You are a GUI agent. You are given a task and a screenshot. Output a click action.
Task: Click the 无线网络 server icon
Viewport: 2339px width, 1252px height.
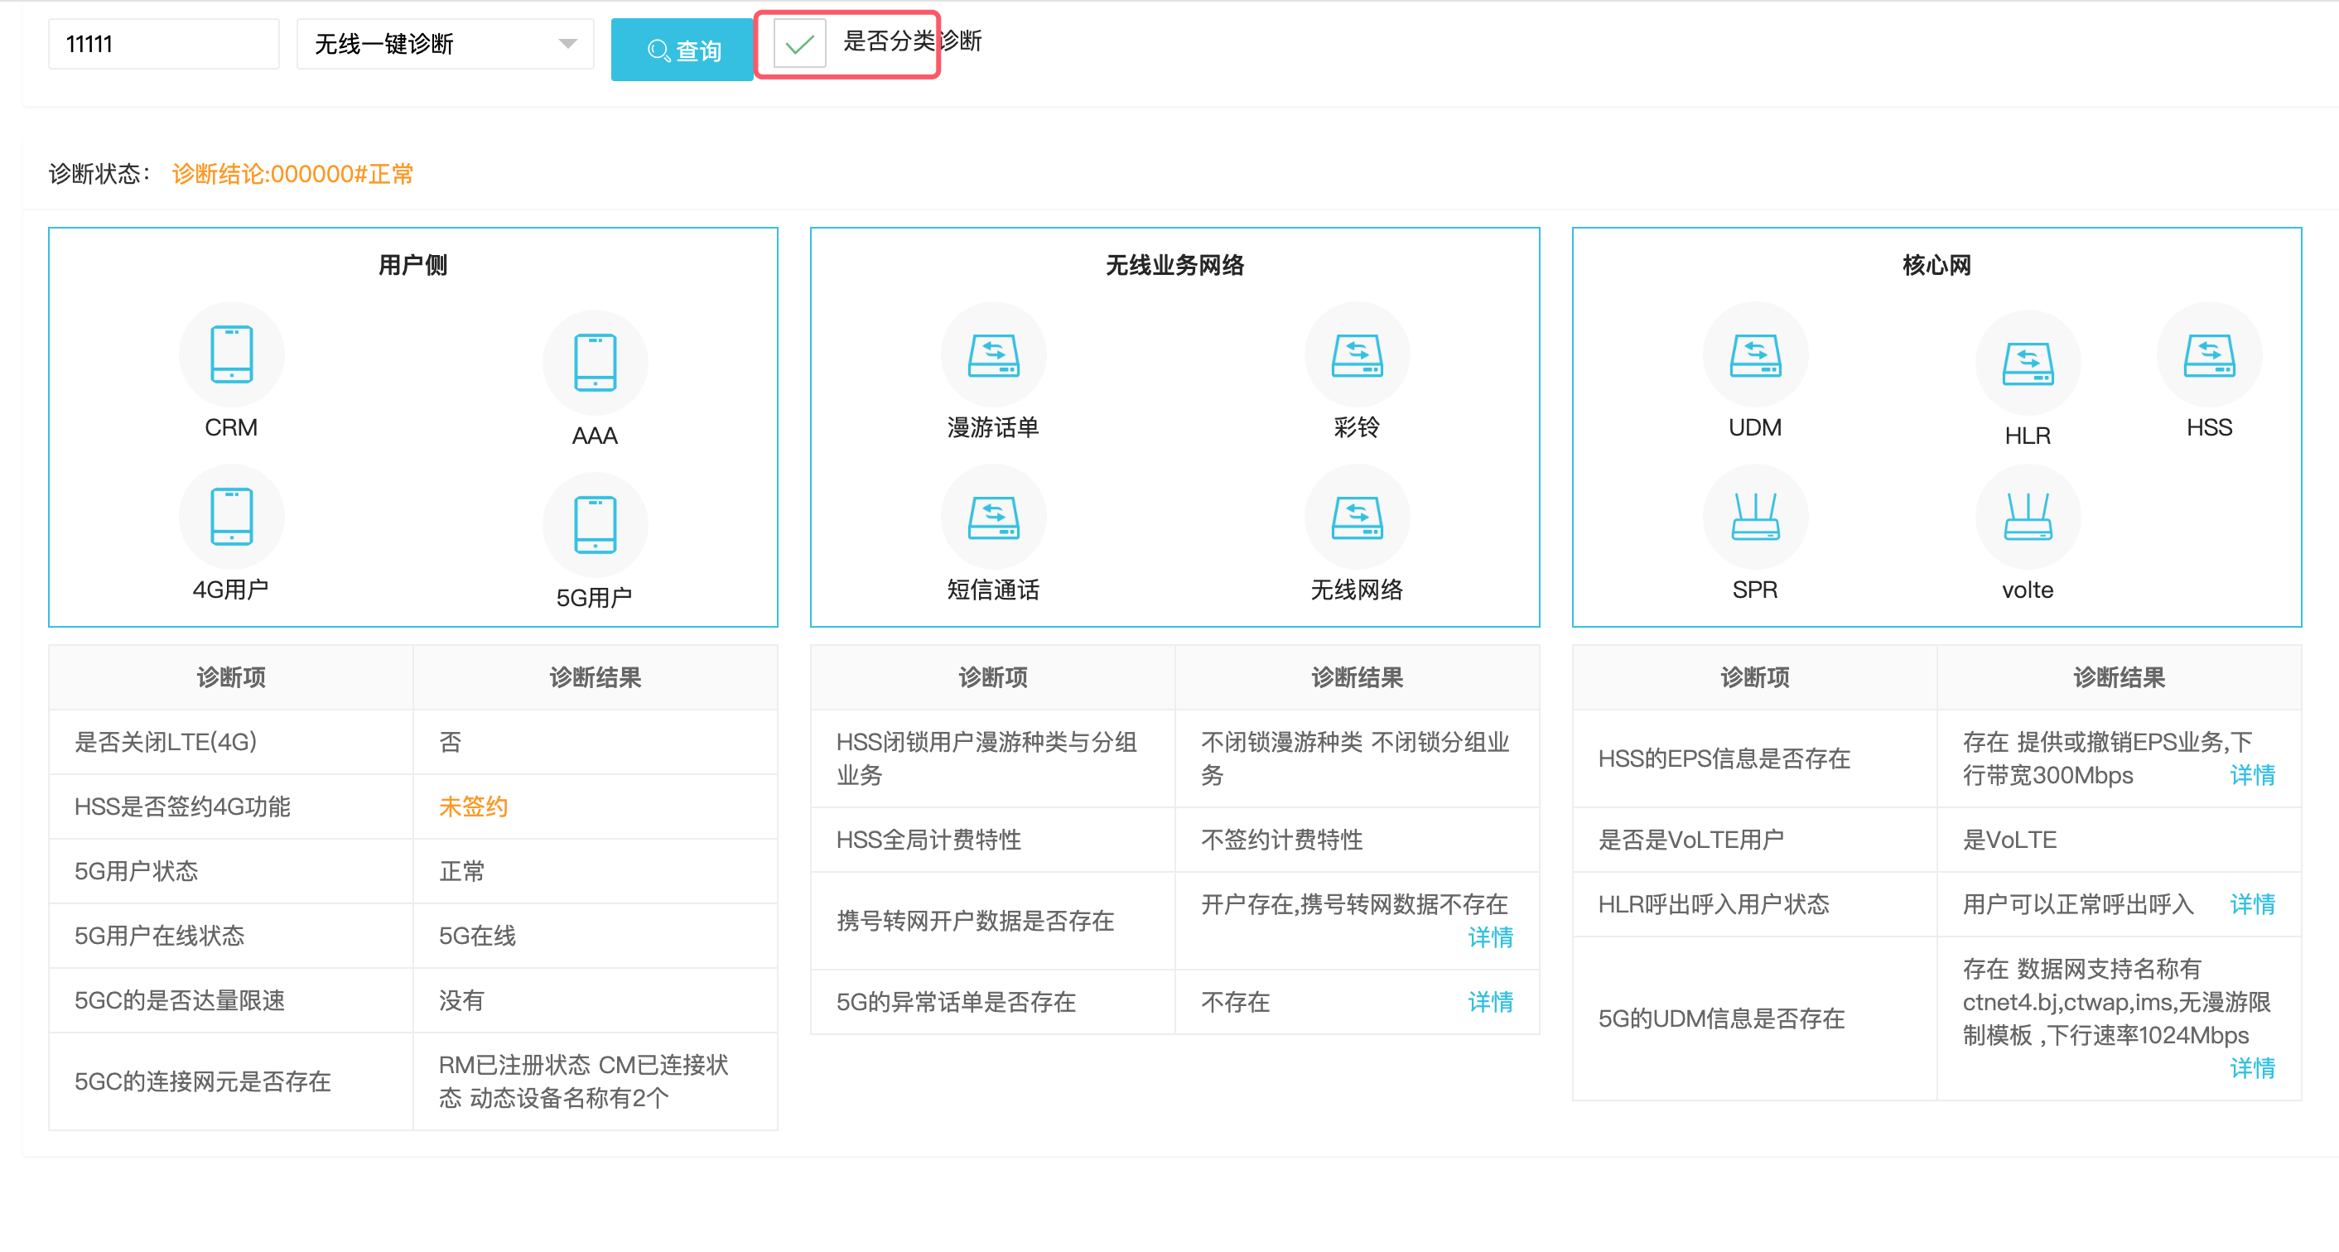1357,517
